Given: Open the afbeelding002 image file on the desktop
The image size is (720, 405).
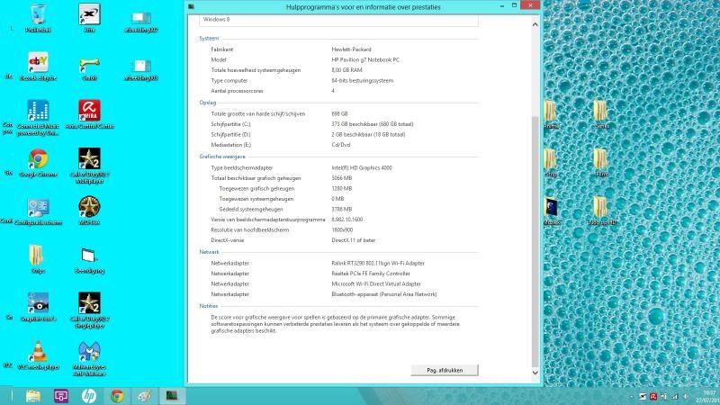Looking at the screenshot, I should (141, 22).
